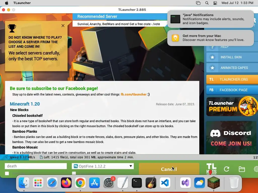This screenshot has height=193, width=258.
Task: Open the Trash from the Dock
Action: tap(234, 183)
